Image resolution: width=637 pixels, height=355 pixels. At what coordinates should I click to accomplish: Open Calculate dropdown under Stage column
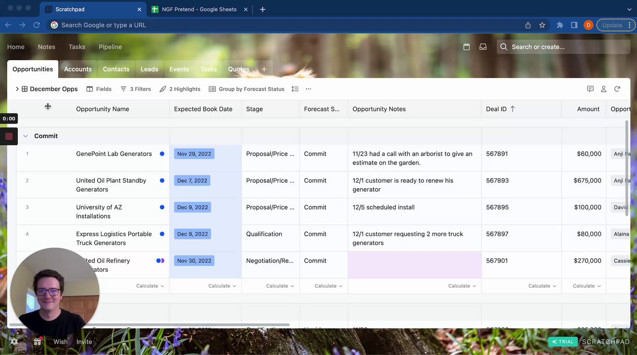pos(280,286)
